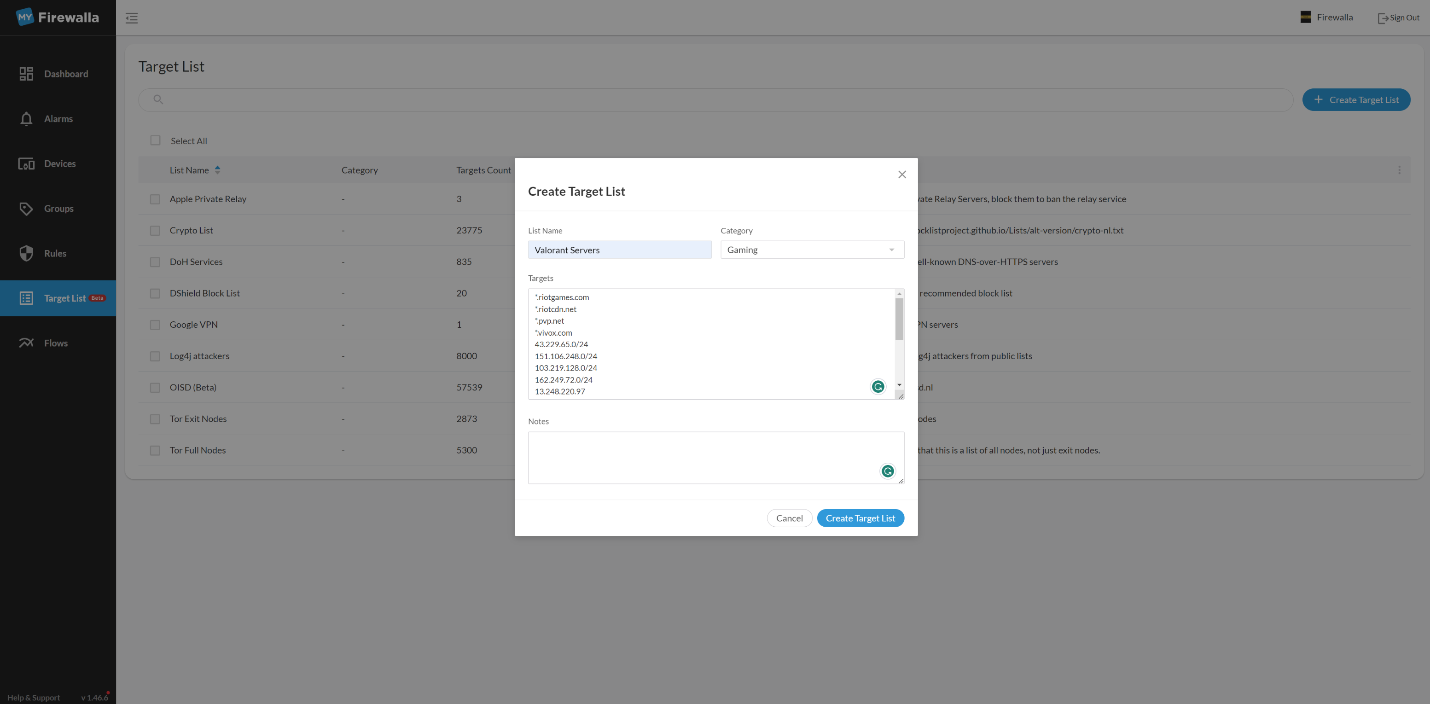The width and height of the screenshot is (1430, 704).
Task: Click the Targets scrollbar down arrow
Action: coord(899,385)
